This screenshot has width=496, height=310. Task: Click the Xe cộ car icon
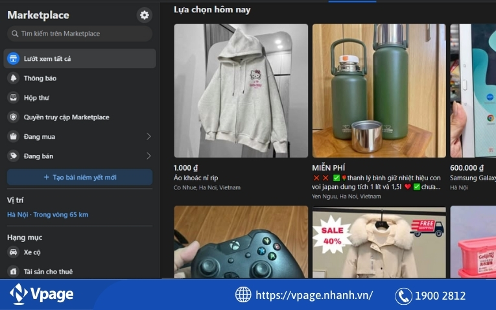tap(13, 252)
